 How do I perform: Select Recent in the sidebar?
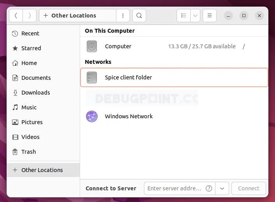[x=30, y=33]
